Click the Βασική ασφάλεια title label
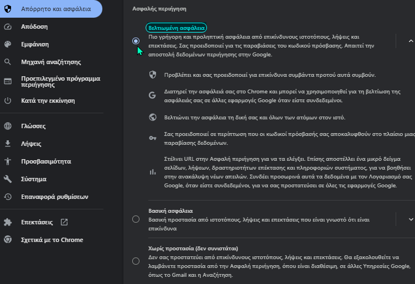The width and height of the screenshot is (415, 284). 170,211
